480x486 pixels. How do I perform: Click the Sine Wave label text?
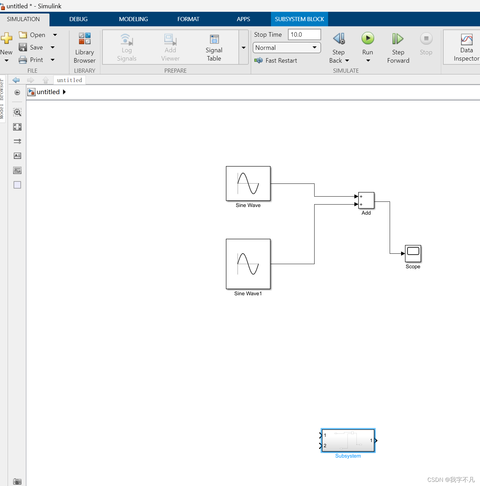[x=248, y=205]
